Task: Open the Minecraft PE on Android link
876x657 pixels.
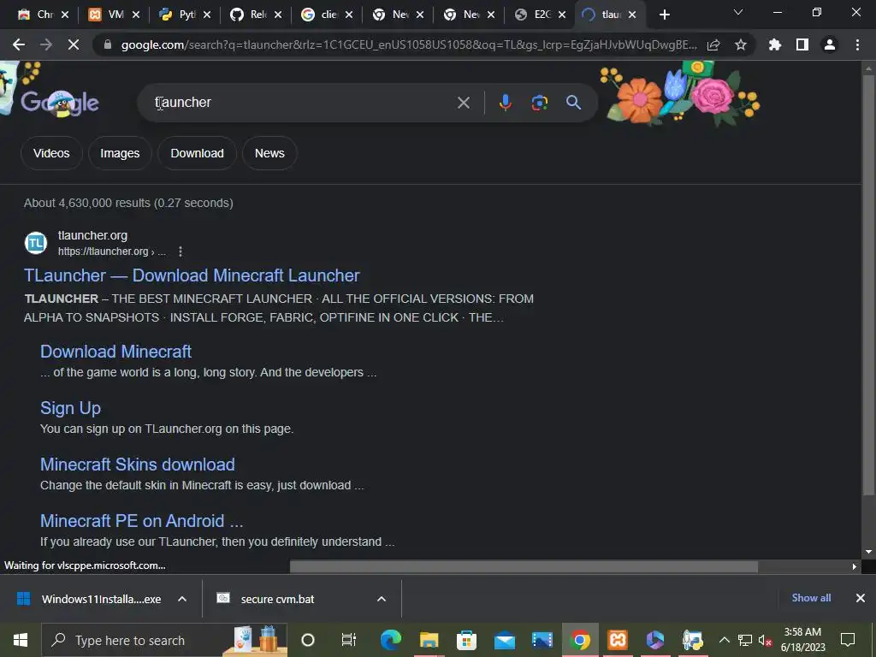Action: pyautogui.click(x=141, y=521)
